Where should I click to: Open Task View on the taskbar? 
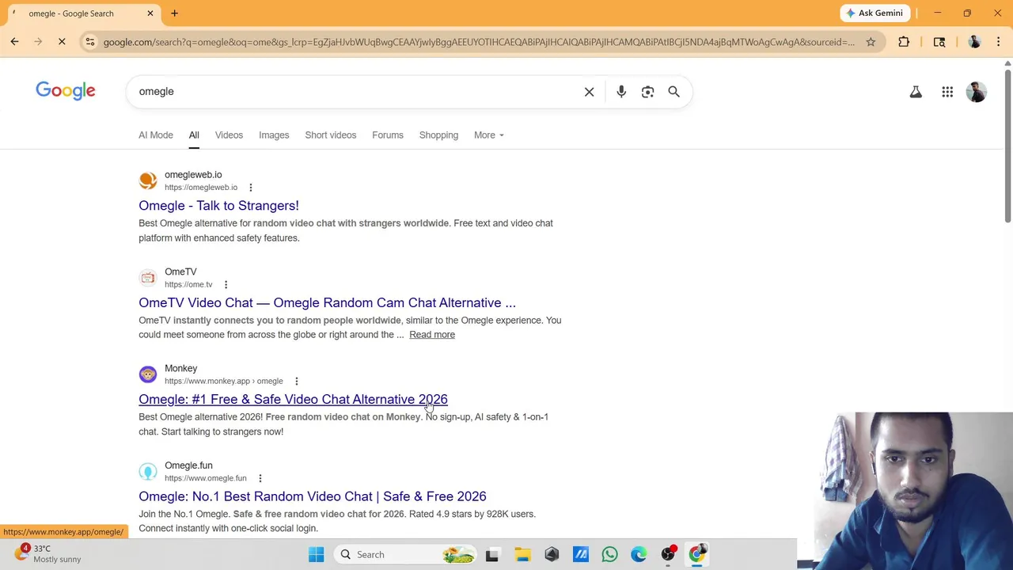tap(491, 554)
